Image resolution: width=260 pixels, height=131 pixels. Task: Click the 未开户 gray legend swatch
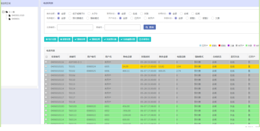click(x=237, y=46)
